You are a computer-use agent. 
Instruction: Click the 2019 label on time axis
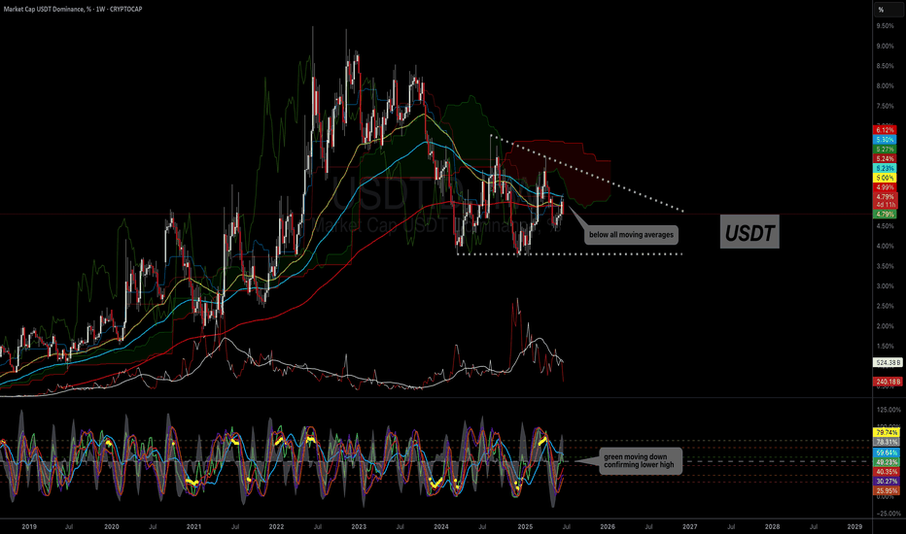[29, 526]
